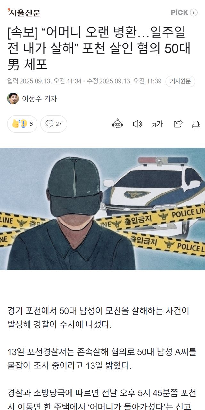Share the article using the share icon
205x410 pixels.
point(178,124)
